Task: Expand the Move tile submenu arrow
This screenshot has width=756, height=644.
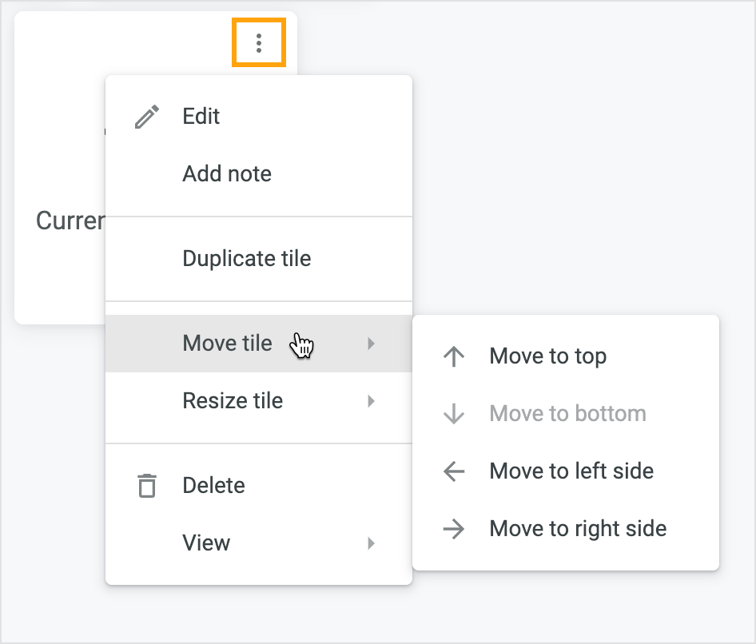Action: [x=371, y=344]
